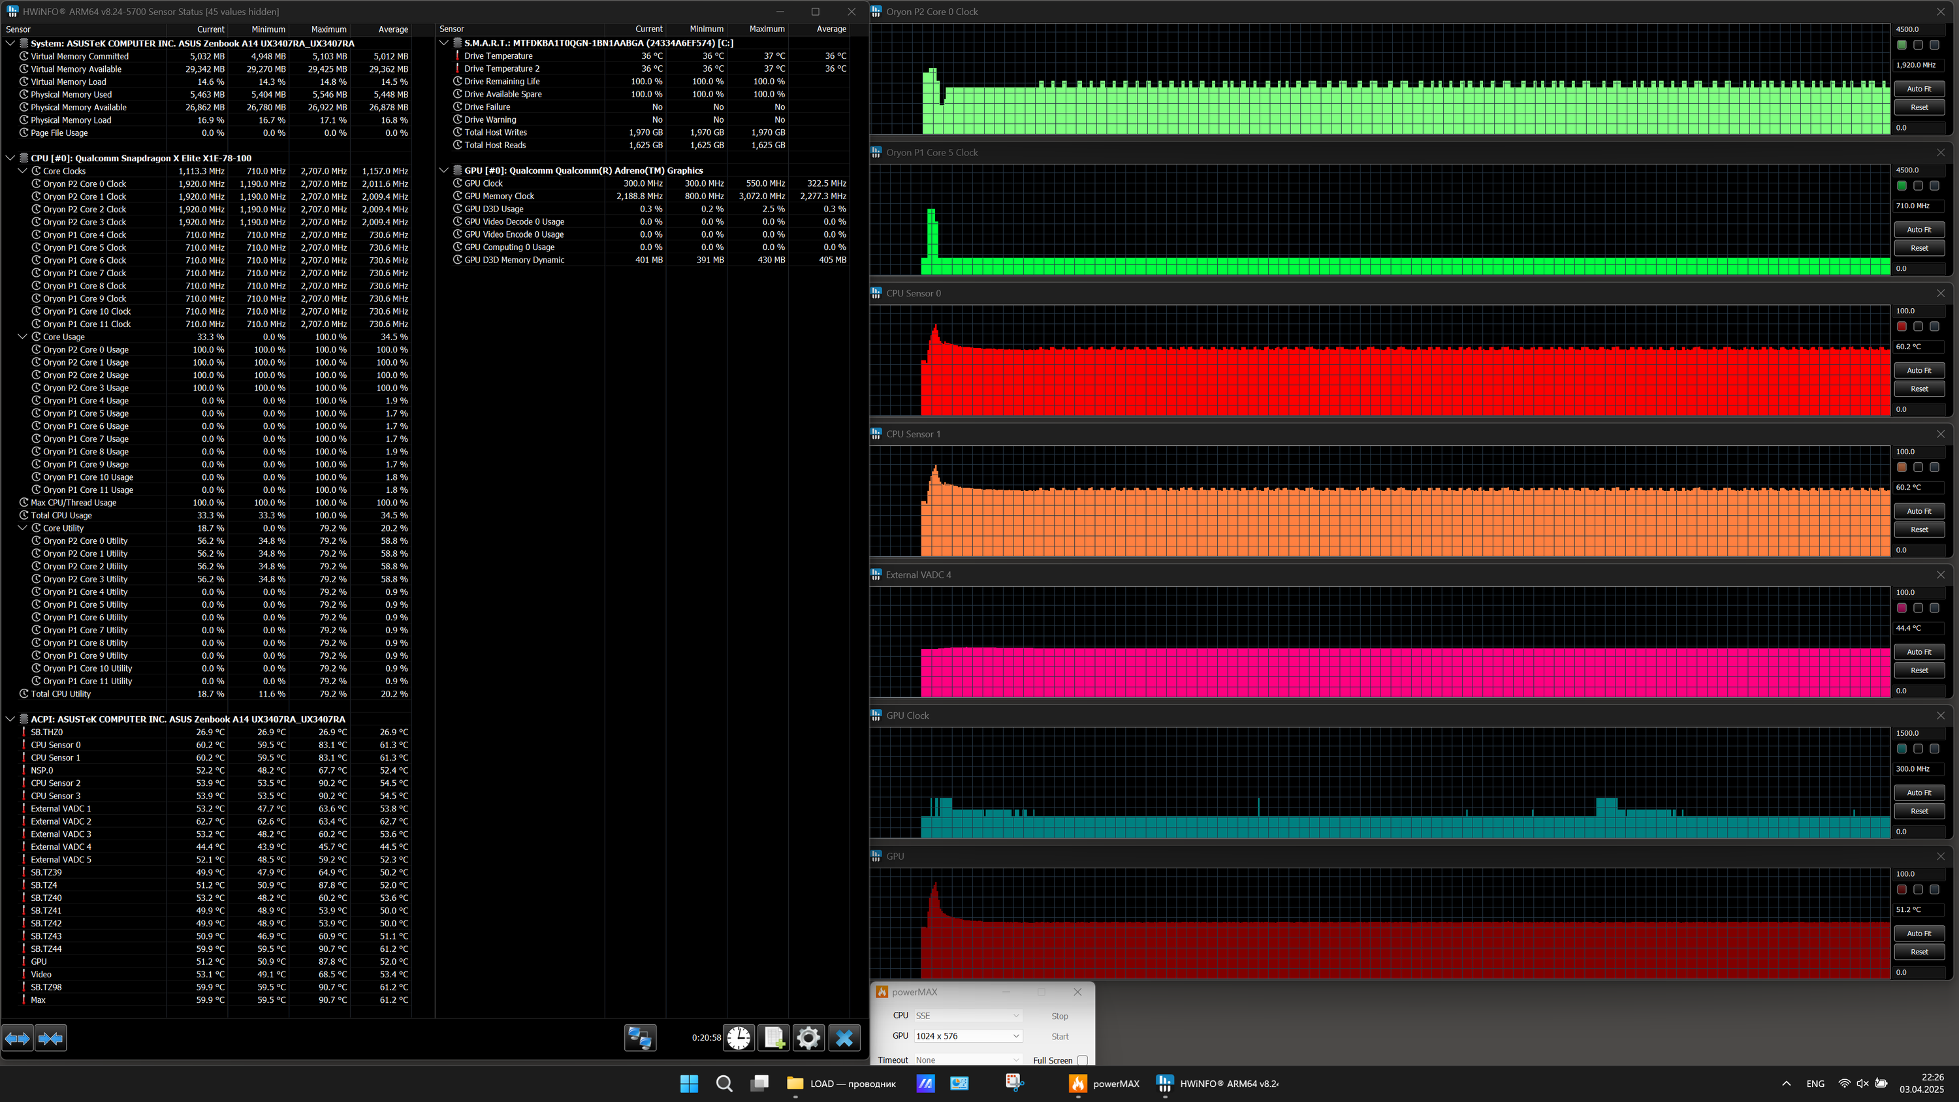Click the Average column header in right panel
Viewport: 1959px width, 1102px height.
click(831, 29)
